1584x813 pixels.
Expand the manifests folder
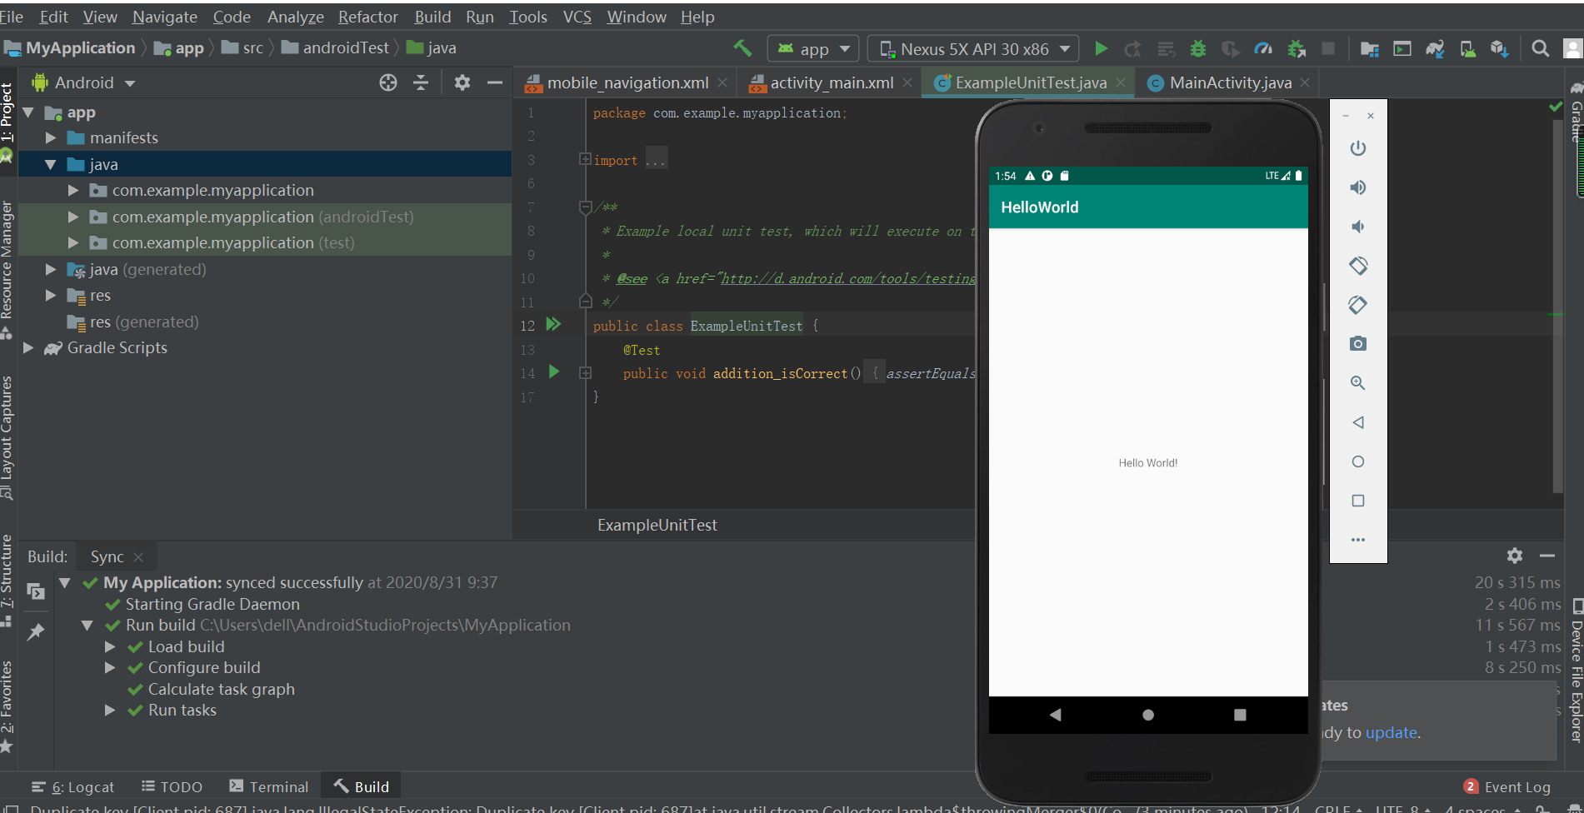coord(51,137)
